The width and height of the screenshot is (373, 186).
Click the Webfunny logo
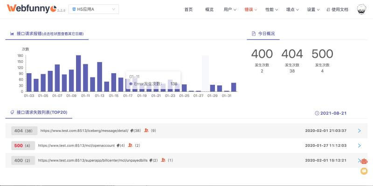31,8
